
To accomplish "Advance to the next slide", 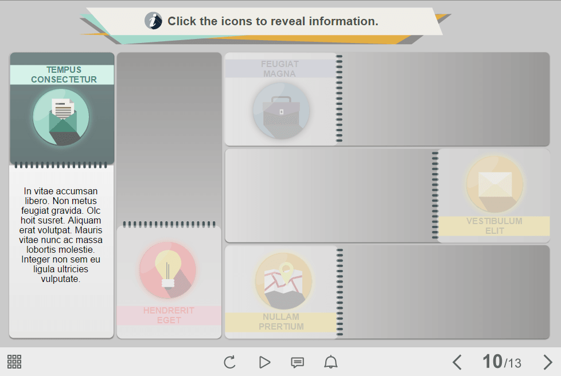I will coord(547,362).
